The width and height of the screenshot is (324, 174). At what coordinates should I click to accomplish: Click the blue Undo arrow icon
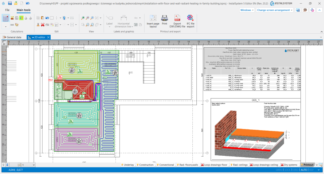(47, 18)
